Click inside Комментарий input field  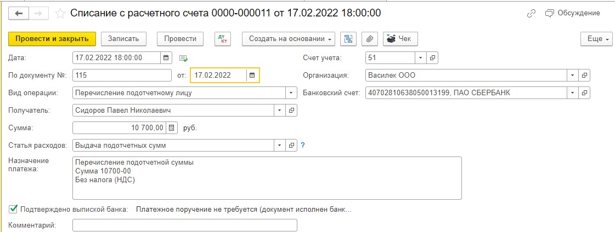click(185, 225)
